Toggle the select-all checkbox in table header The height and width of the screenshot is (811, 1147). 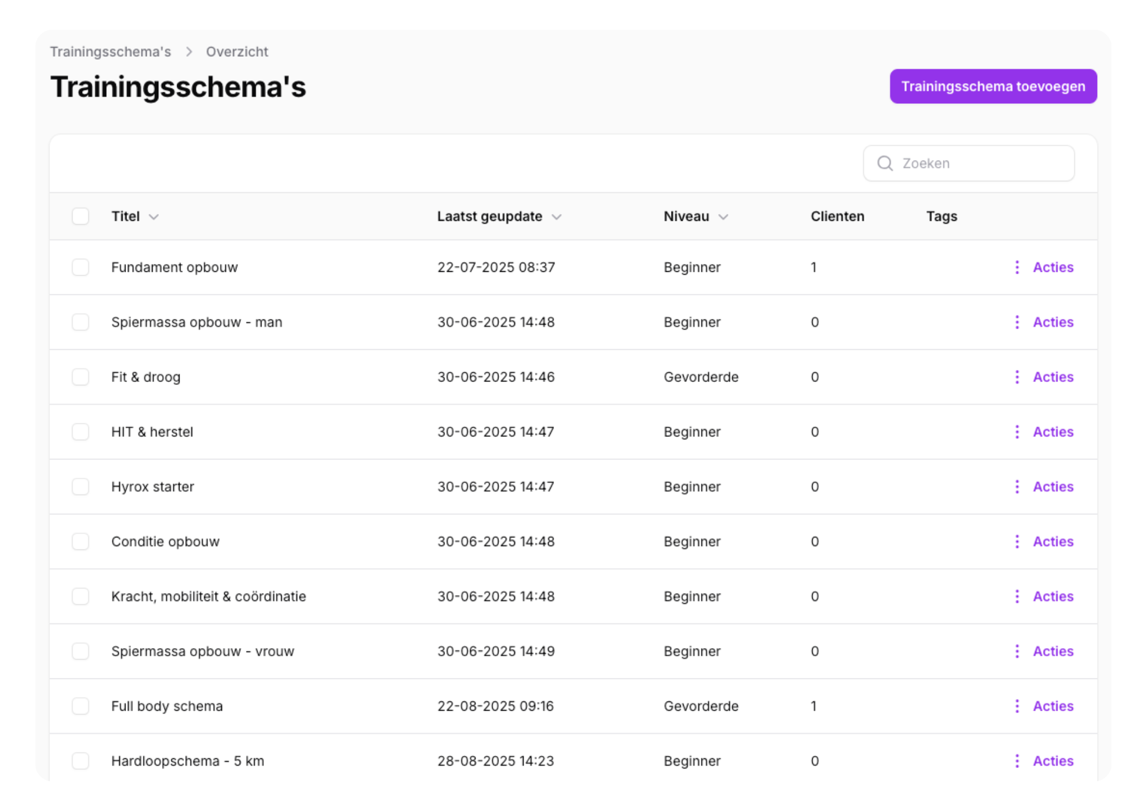tap(80, 216)
